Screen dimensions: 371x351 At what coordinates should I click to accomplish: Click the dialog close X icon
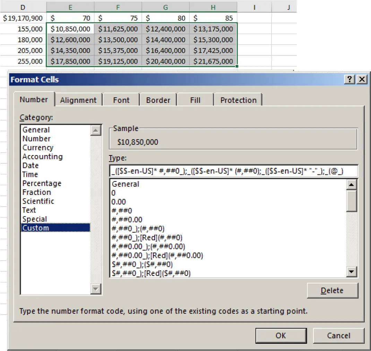point(362,80)
